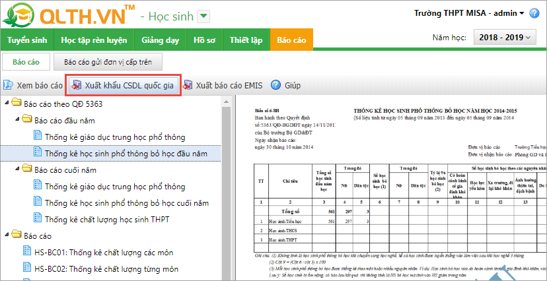Open the blue help icon beside admin
Screen dimensions: 547x281
tap(534, 14)
